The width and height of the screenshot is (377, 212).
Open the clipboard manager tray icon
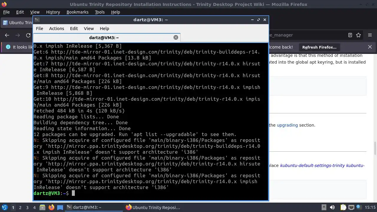[343, 207]
